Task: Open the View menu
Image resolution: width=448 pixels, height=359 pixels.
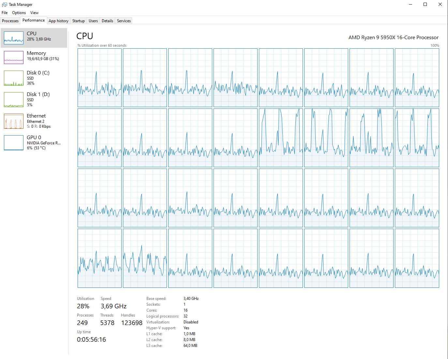Action: pyautogui.click(x=34, y=12)
